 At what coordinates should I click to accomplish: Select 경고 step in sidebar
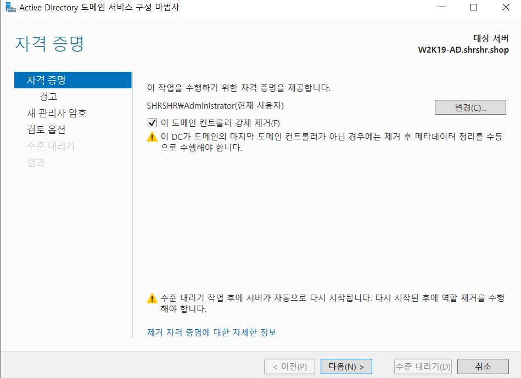click(x=48, y=97)
